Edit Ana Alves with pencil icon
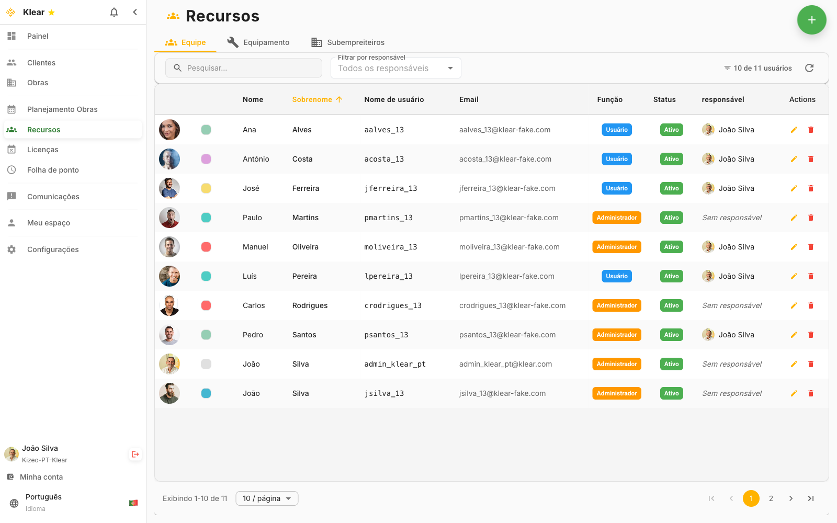 click(x=794, y=130)
